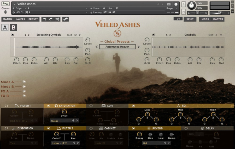Image resolution: width=235 pixels, height=149 pixels.
Task: Toggle the Mods A radio button
Action: (24, 82)
